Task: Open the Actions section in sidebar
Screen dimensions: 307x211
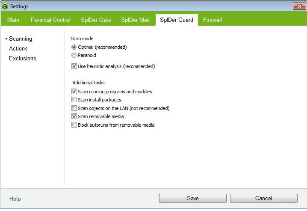Action: [x=18, y=48]
